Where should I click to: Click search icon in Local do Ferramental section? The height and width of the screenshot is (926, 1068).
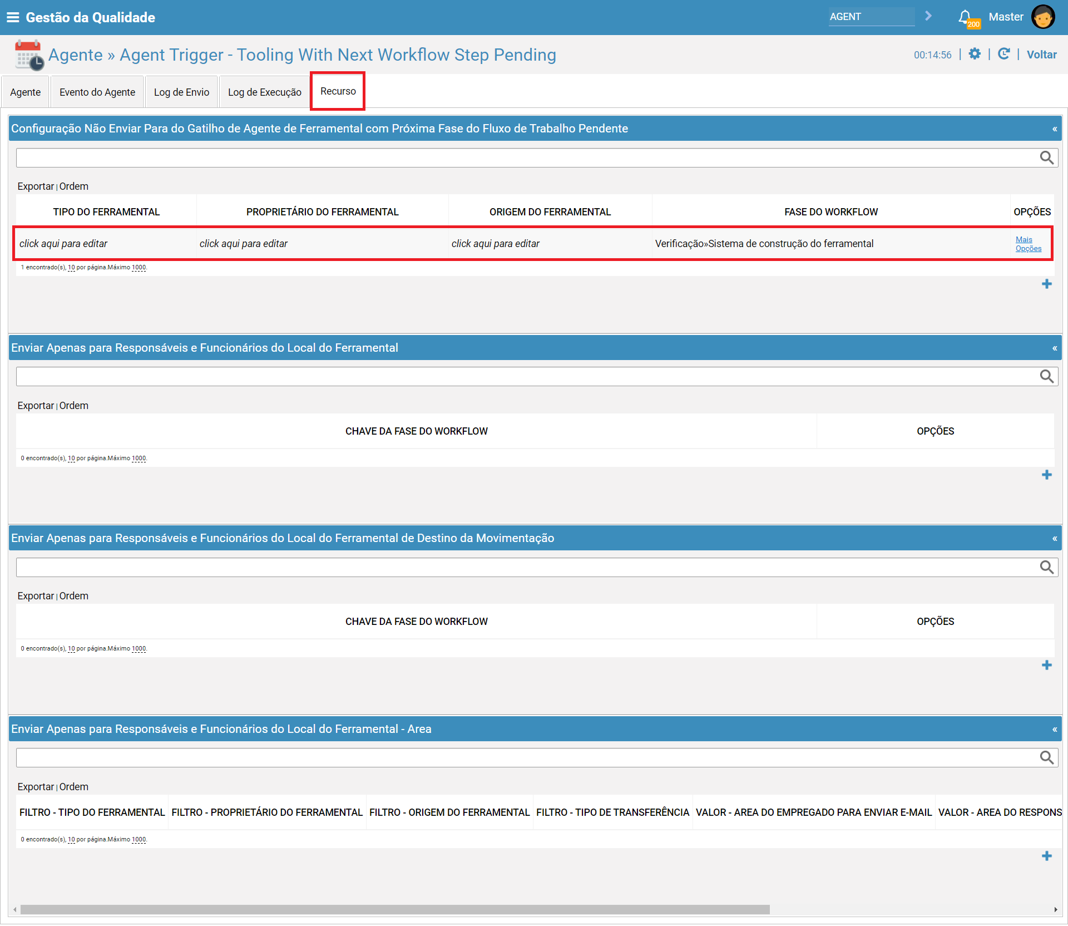[x=1047, y=377]
